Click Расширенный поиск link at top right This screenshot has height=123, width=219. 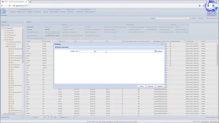tap(212, 18)
